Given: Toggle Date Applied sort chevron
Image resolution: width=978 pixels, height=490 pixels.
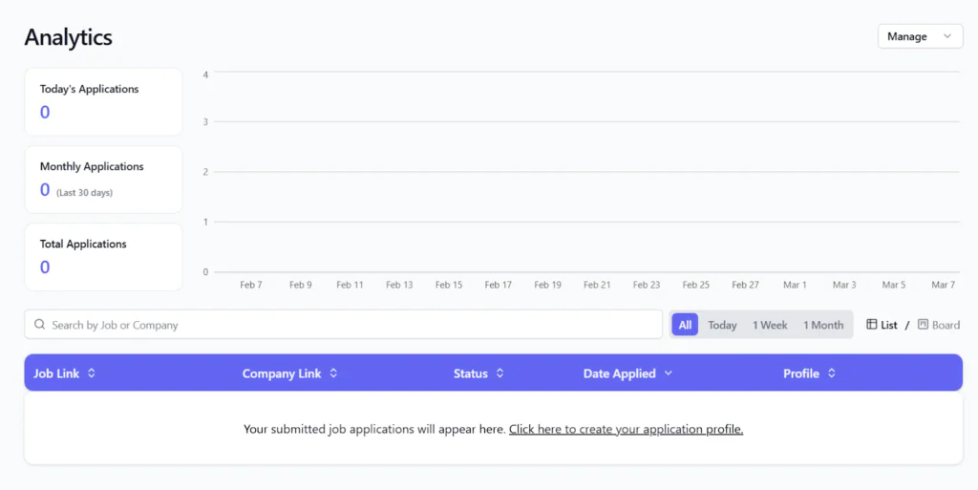Looking at the screenshot, I should pyautogui.click(x=669, y=373).
